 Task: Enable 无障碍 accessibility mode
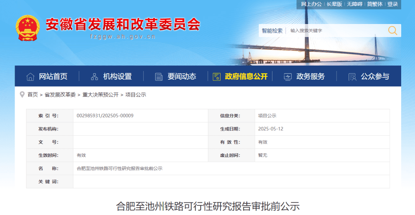[x=355, y=4]
